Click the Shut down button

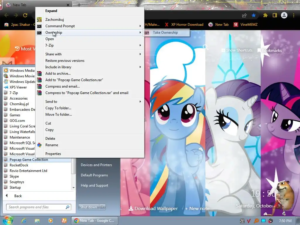[89, 207]
